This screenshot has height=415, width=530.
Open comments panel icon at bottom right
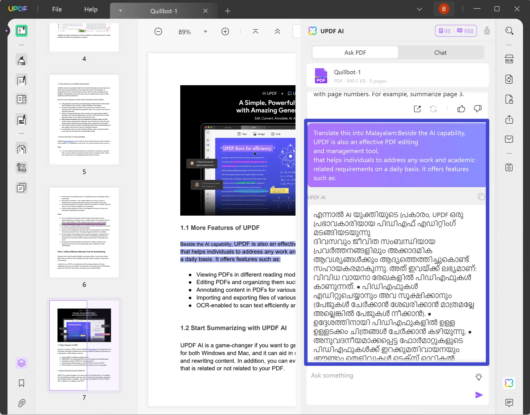(509, 403)
